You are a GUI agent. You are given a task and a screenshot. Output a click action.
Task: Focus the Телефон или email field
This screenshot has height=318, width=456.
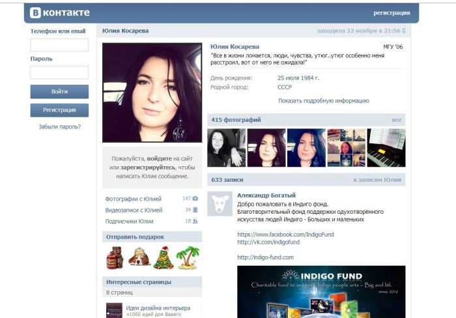[59, 45]
